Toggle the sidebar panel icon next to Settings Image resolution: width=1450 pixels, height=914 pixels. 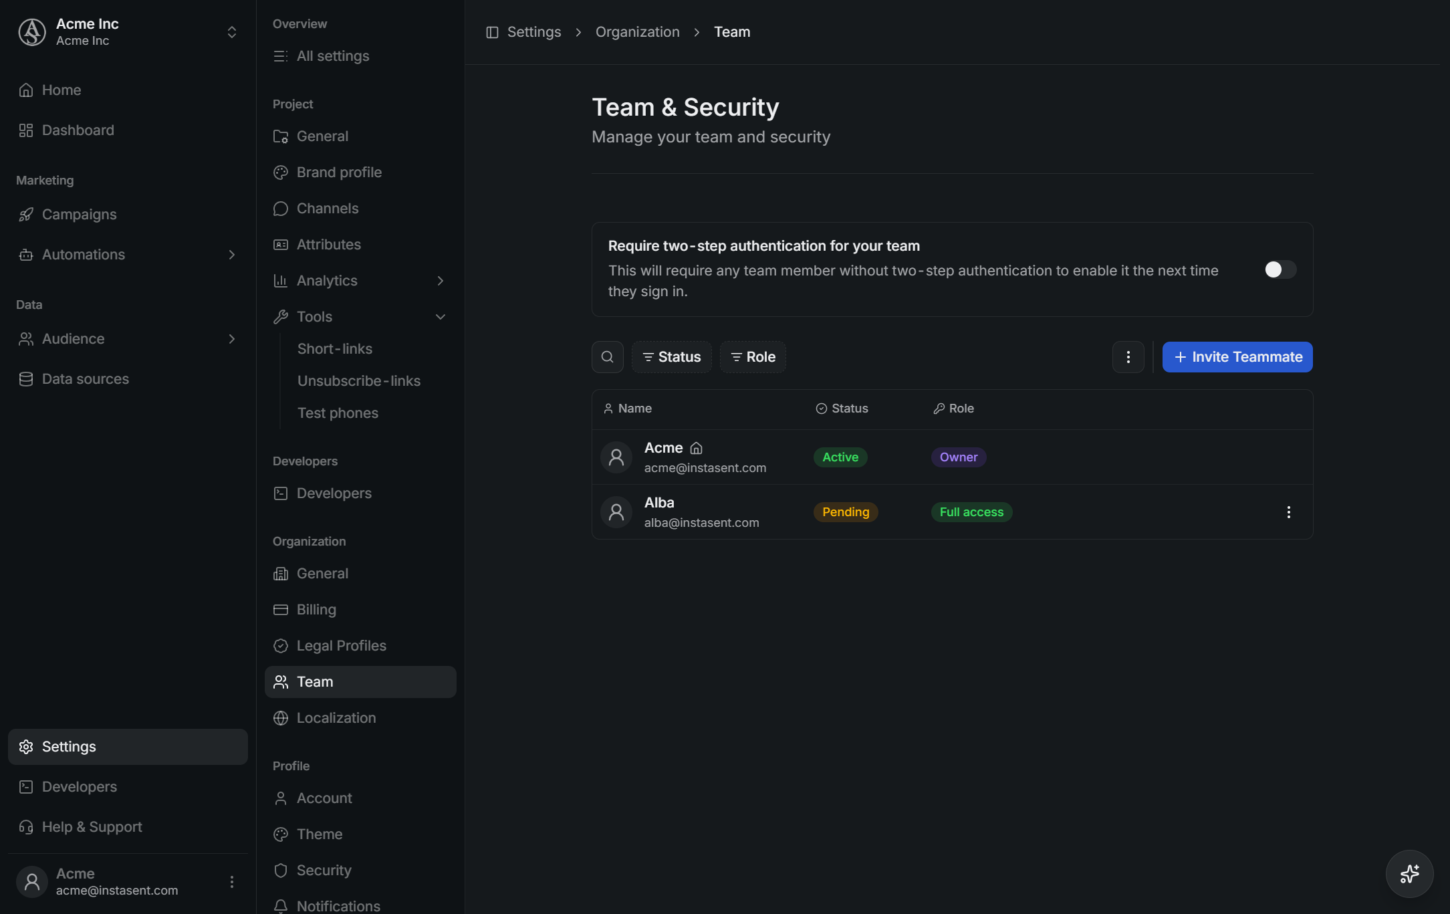click(492, 32)
